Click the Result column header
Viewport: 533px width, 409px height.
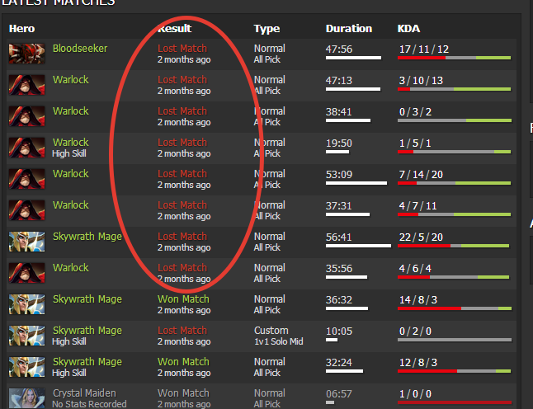coord(174,29)
